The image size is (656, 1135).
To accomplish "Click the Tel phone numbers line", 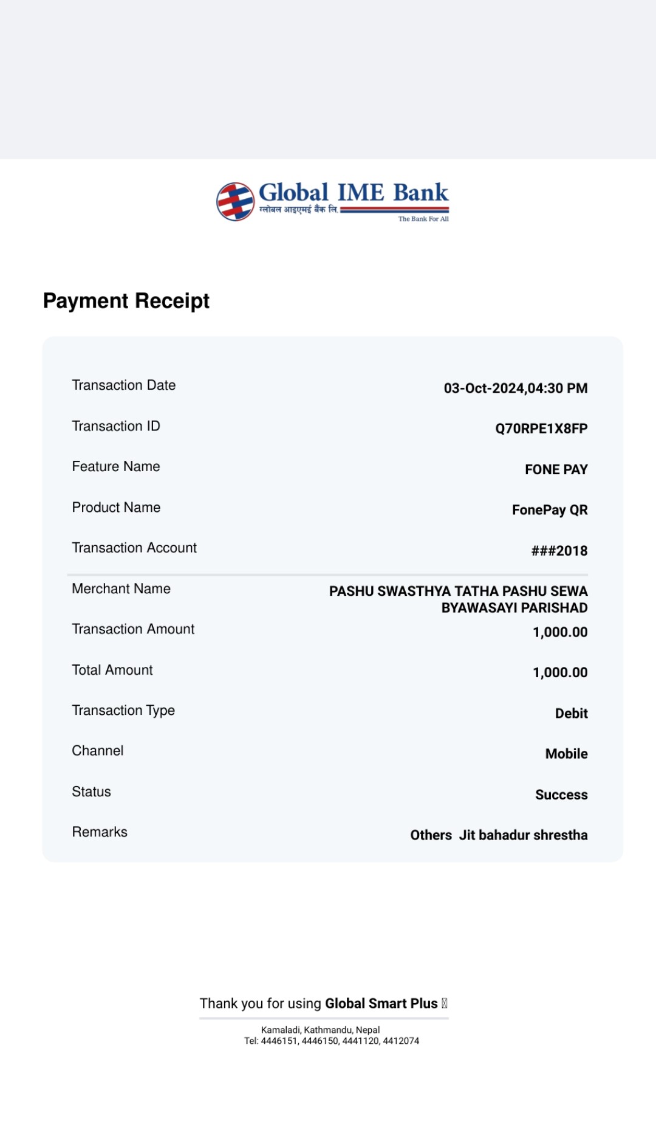I will pos(332,1041).
